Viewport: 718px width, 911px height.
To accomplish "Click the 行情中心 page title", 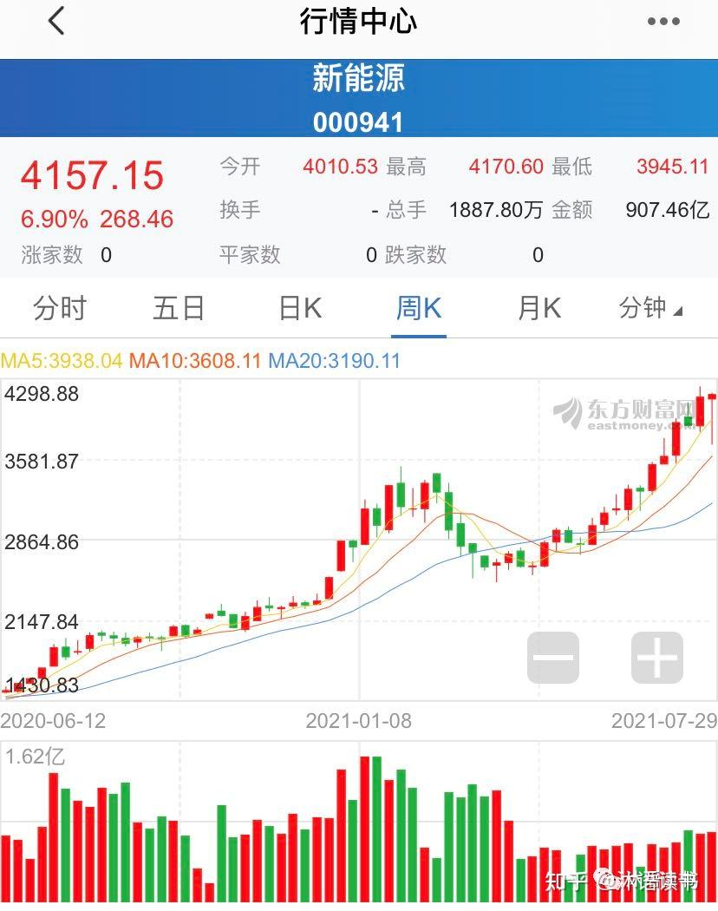I will pos(358,22).
